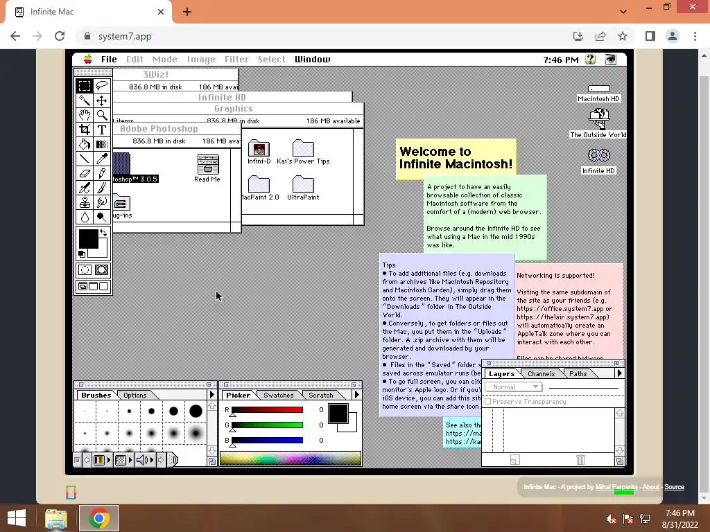Select the Eraser tool
Image resolution: width=710 pixels, height=532 pixels.
[x=84, y=172]
